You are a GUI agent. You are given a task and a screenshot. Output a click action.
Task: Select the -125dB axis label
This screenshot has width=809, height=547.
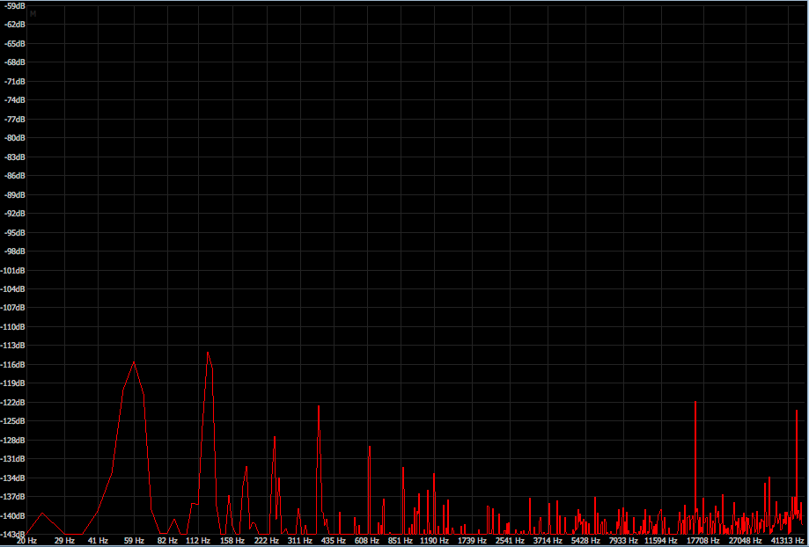pos(13,421)
